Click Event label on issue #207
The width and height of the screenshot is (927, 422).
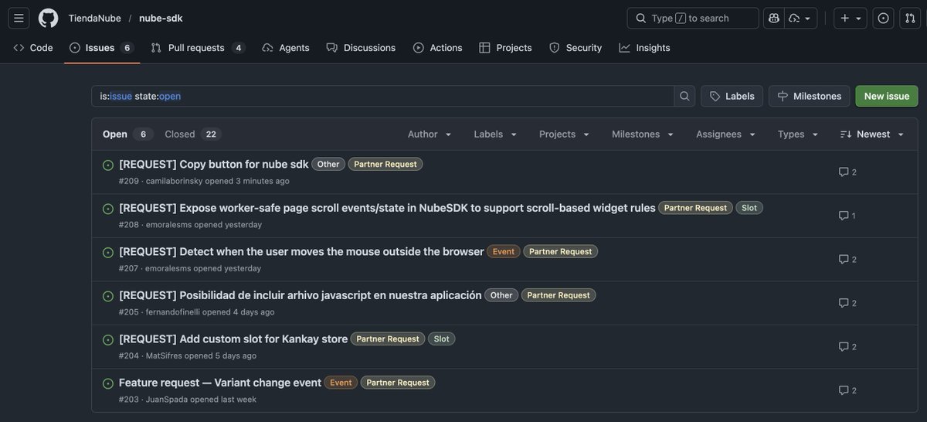504,251
